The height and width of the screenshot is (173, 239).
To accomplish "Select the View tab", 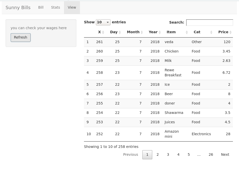I will click(x=72, y=8).
